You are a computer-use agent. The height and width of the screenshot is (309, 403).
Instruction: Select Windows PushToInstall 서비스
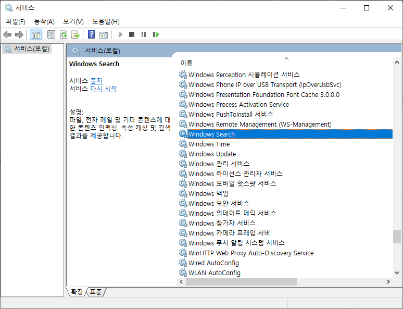[x=231, y=114]
